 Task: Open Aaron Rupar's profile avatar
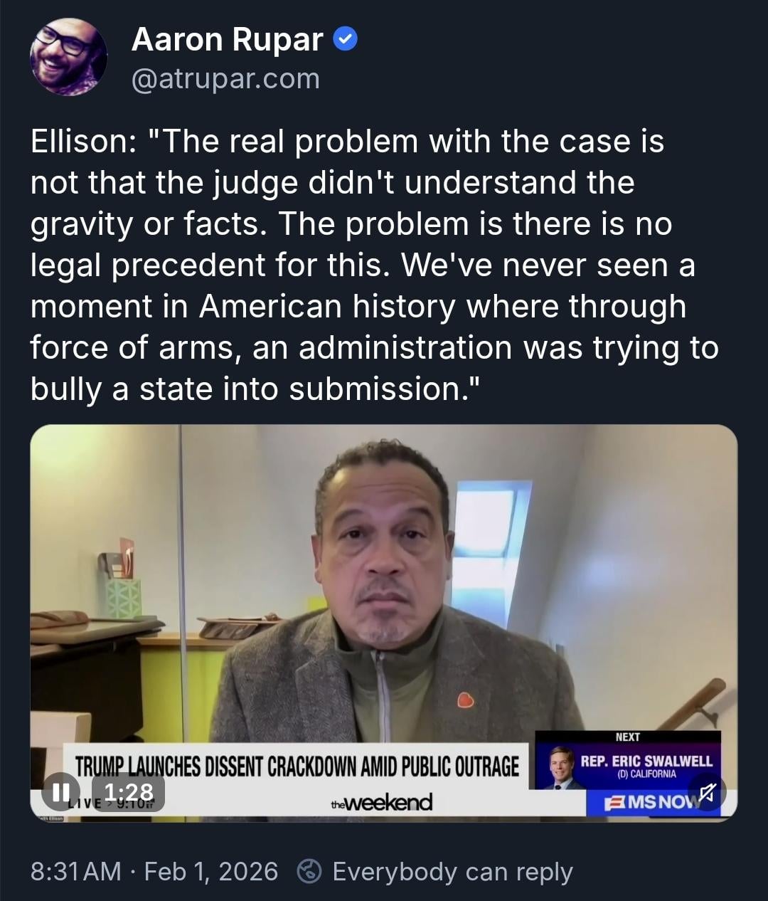[x=69, y=57]
